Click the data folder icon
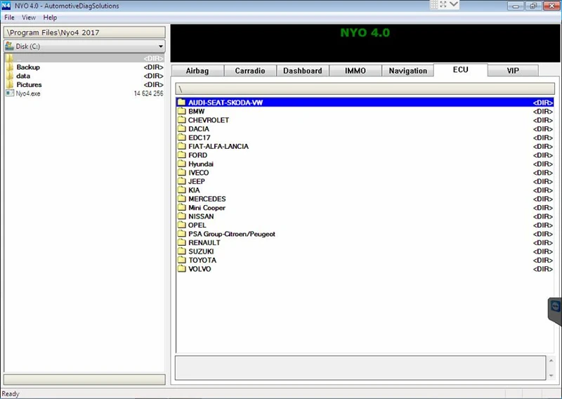The image size is (562, 399). pos(10,76)
